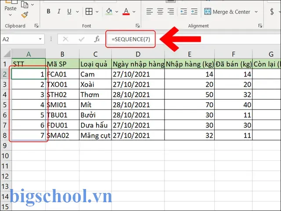Click formula bar with =SEQUENCE(7)

point(194,39)
